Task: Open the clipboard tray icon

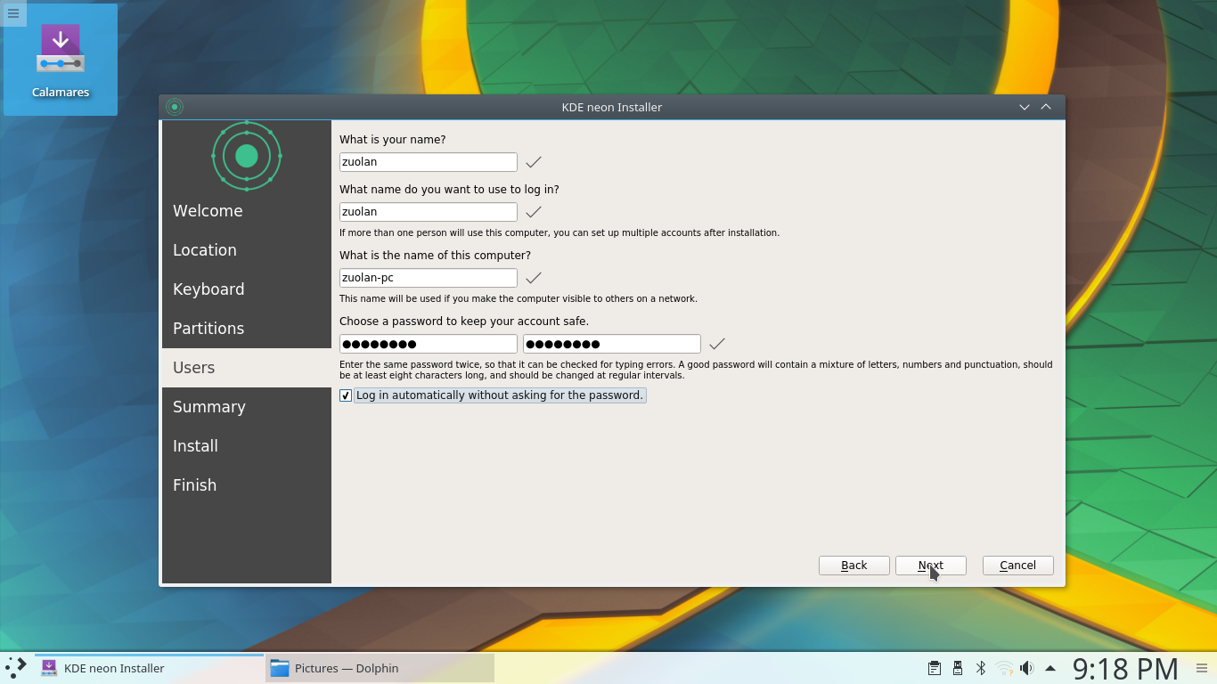Action: click(935, 668)
